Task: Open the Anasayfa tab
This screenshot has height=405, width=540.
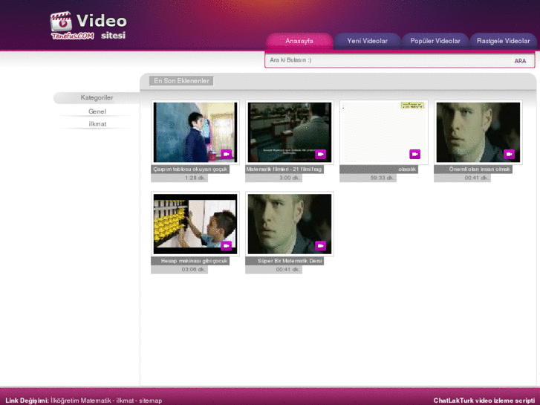Action: tap(299, 41)
